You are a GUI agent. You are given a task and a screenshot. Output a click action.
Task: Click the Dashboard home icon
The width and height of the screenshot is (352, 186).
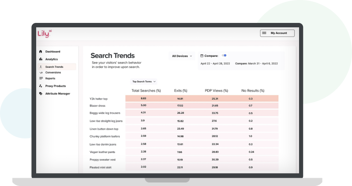pyautogui.click(x=41, y=52)
